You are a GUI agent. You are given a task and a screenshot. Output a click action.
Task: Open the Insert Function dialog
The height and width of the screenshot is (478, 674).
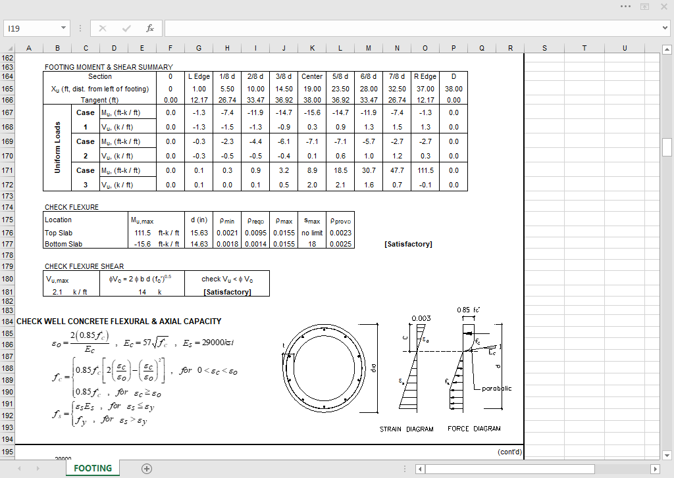tap(150, 28)
